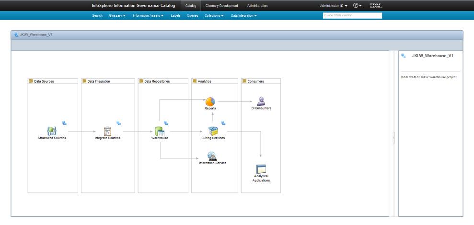Viewport: 474px width, 225px height.
Task: Click the BI Consumers label
Action: (261, 108)
